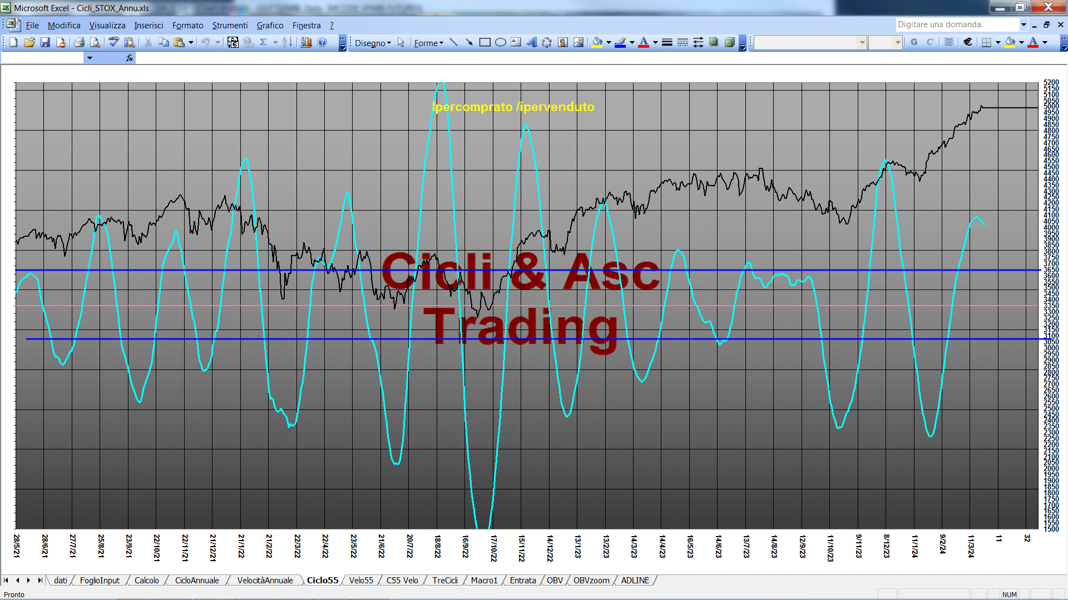This screenshot has height=600, width=1068.
Task: Open the File menu
Action: pos(32,26)
